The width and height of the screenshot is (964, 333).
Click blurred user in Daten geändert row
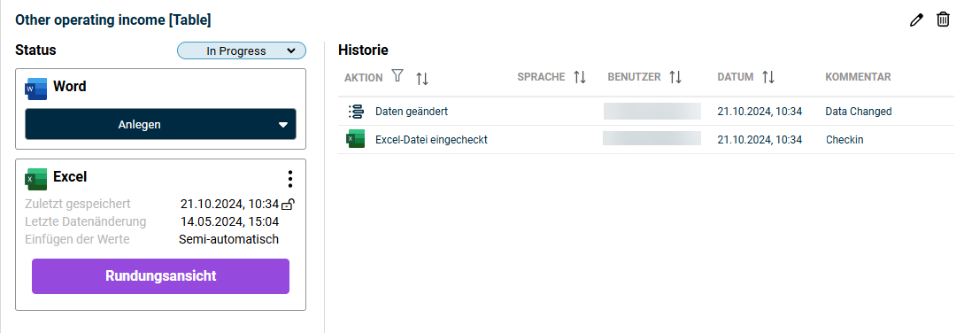coord(652,111)
